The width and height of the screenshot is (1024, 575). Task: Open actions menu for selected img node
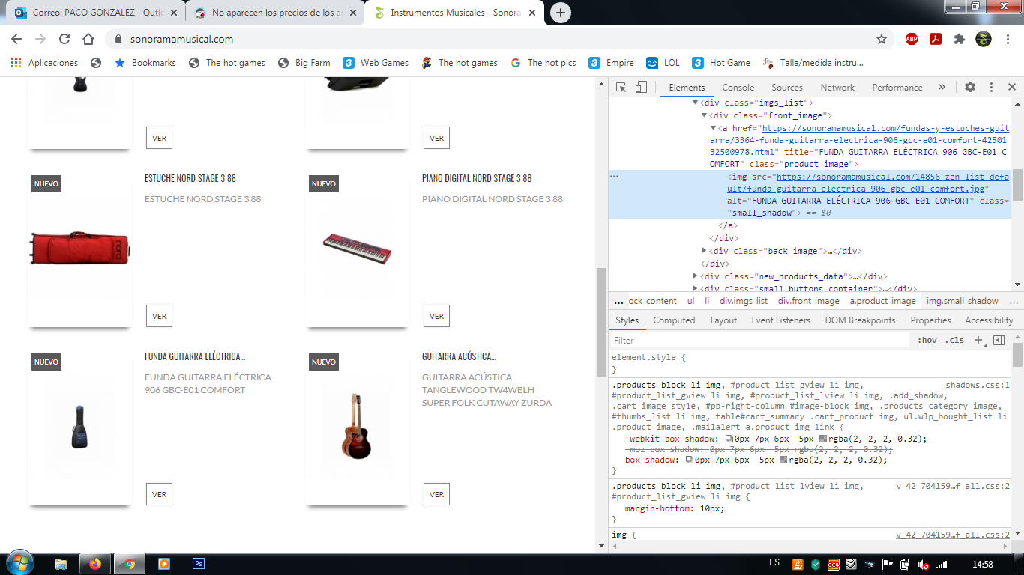tap(615, 177)
